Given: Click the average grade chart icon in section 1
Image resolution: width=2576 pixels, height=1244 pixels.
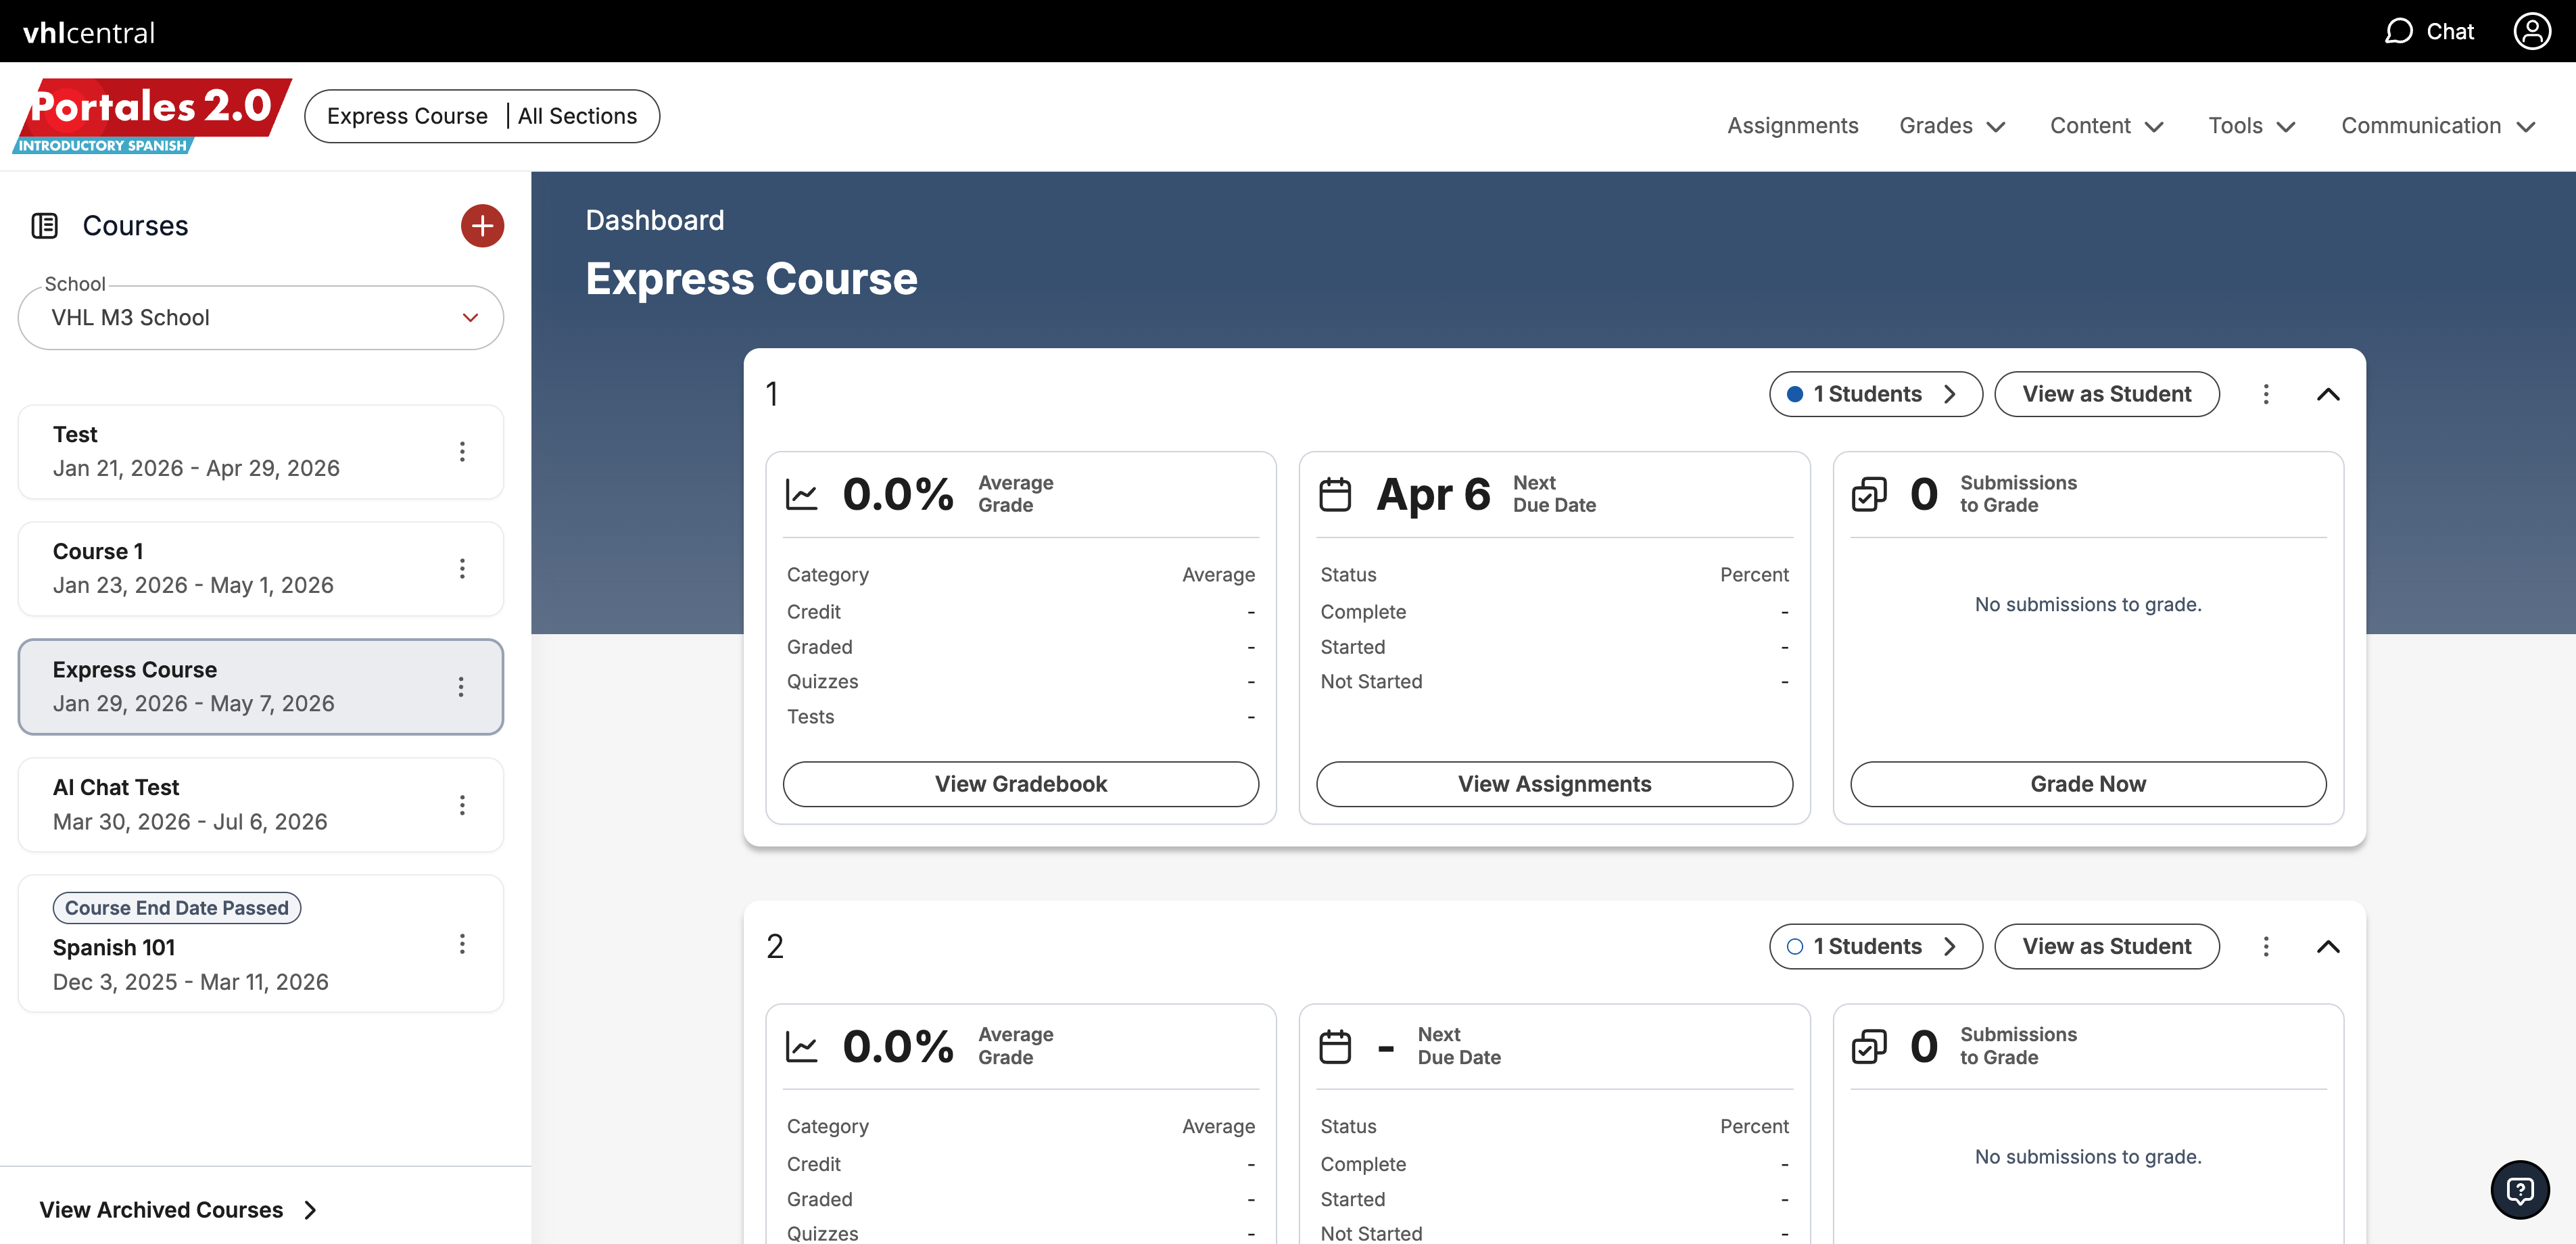Looking at the screenshot, I should point(802,494).
